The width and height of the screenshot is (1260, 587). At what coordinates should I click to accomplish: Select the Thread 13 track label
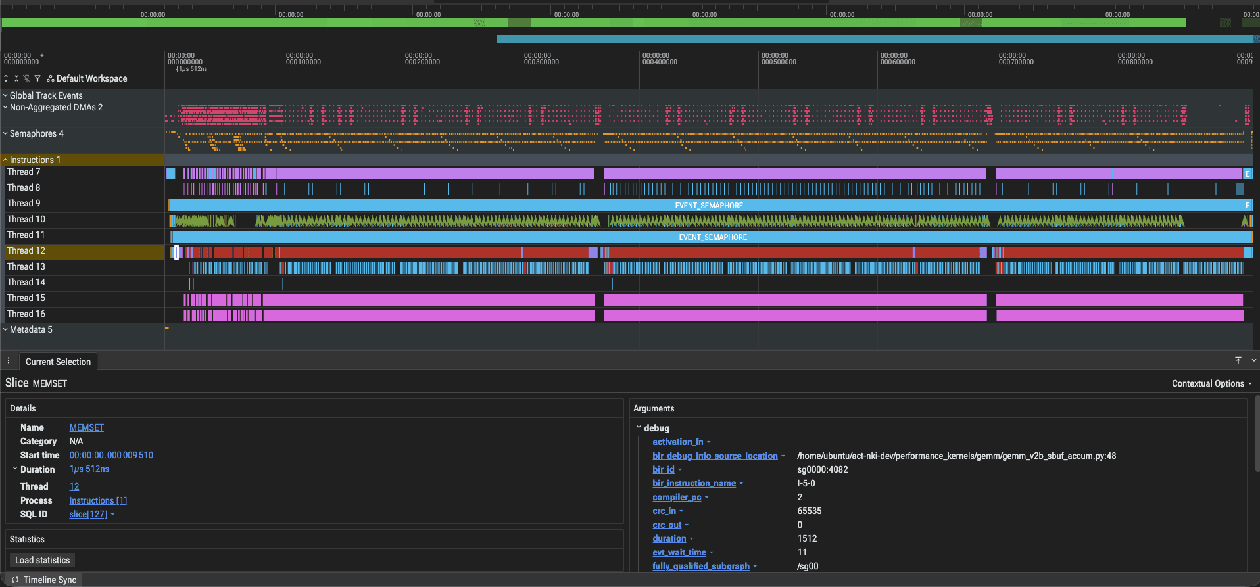pyautogui.click(x=26, y=266)
